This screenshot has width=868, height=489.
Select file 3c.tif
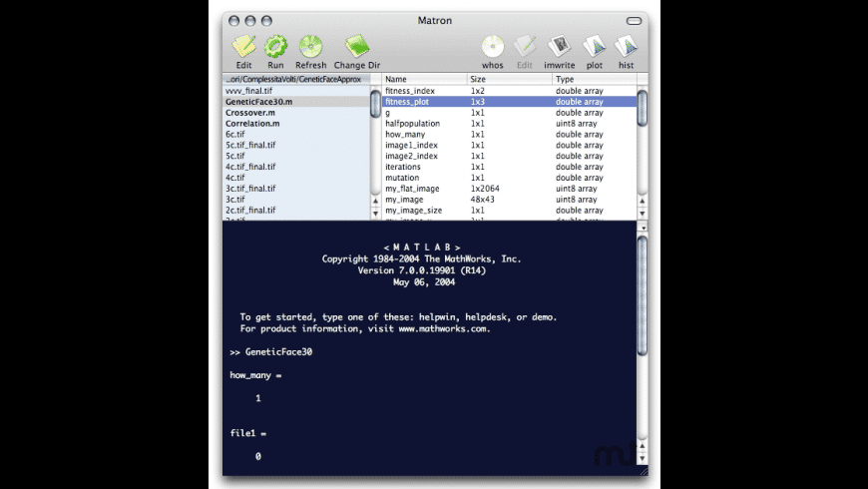coord(296,200)
